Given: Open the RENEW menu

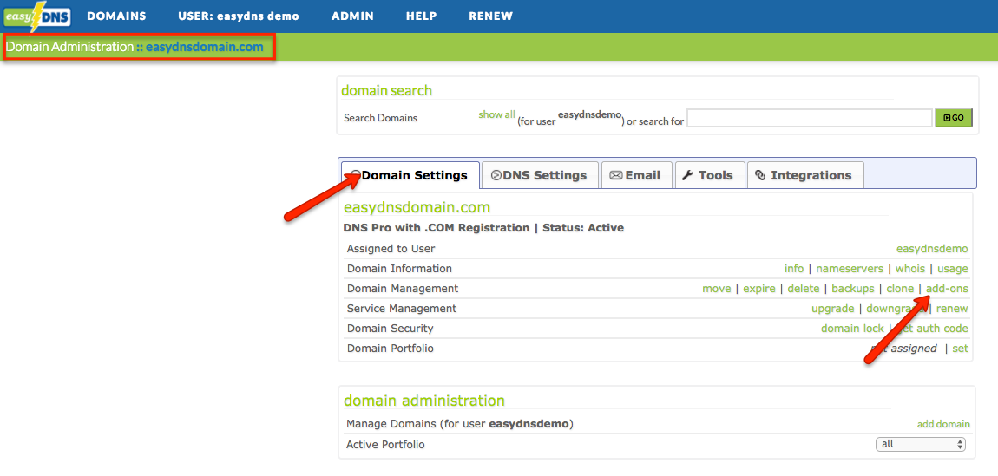Looking at the screenshot, I should click(x=490, y=16).
